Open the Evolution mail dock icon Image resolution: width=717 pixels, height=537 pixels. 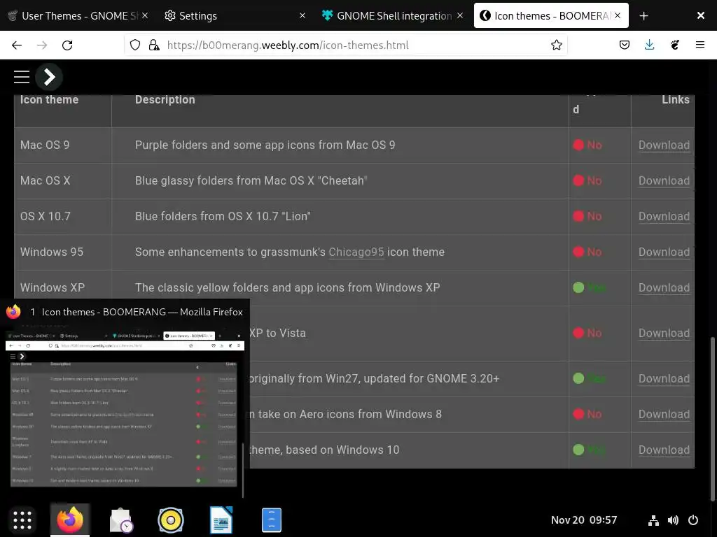[120, 520]
